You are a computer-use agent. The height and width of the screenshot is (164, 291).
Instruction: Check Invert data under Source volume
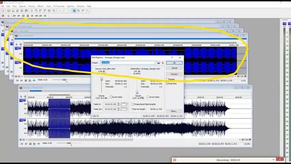pos(111,97)
